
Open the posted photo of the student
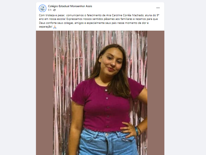(100, 93)
